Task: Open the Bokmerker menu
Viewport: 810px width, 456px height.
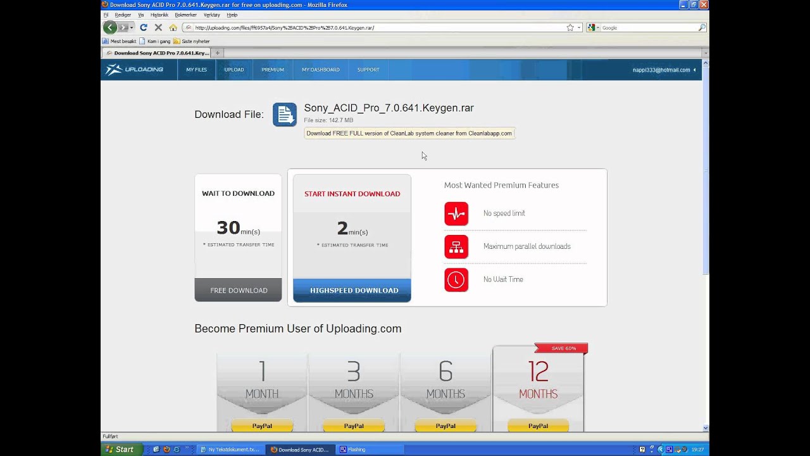Action: pyautogui.click(x=185, y=15)
